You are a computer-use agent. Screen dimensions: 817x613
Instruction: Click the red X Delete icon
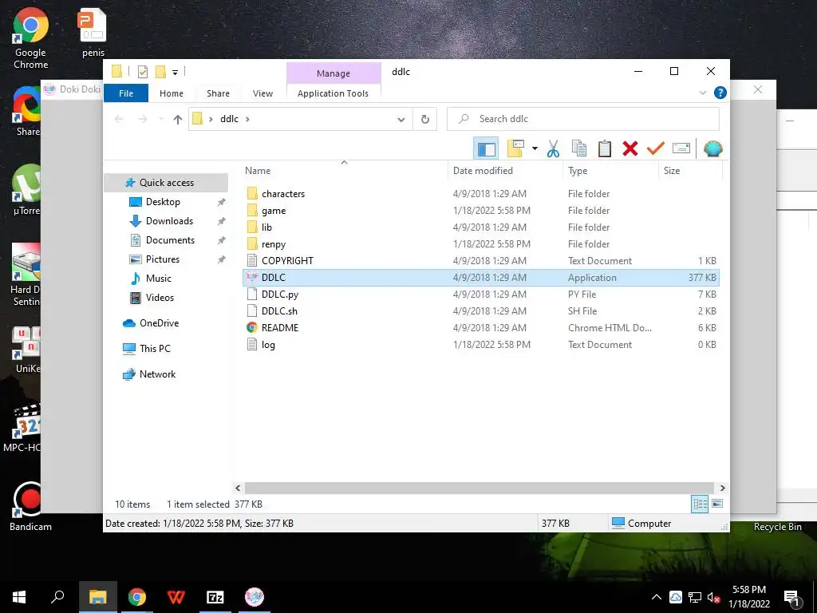[630, 148]
